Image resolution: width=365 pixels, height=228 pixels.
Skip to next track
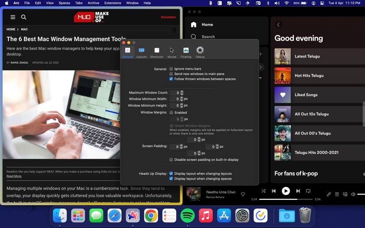pos(298,191)
